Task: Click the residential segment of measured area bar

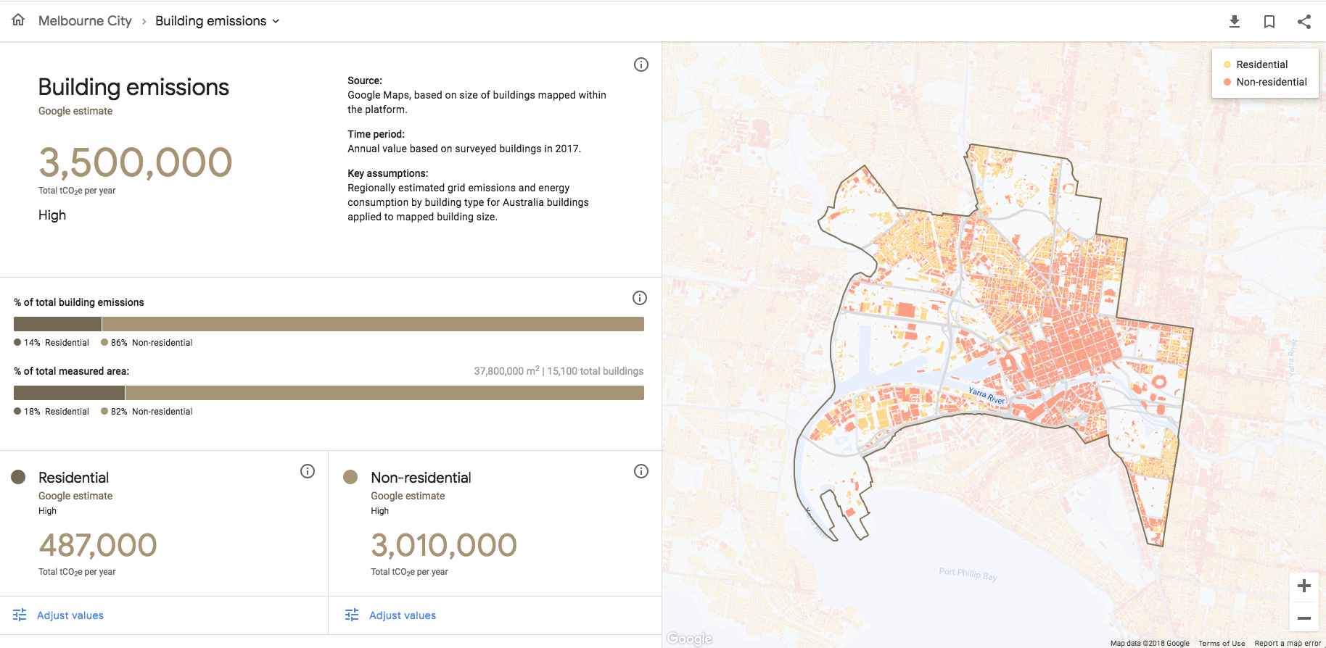Action: click(69, 393)
